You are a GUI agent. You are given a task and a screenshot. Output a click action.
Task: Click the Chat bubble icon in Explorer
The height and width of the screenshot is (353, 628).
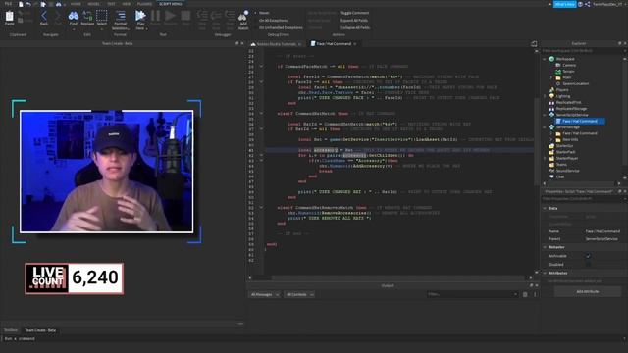click(551, 176)
